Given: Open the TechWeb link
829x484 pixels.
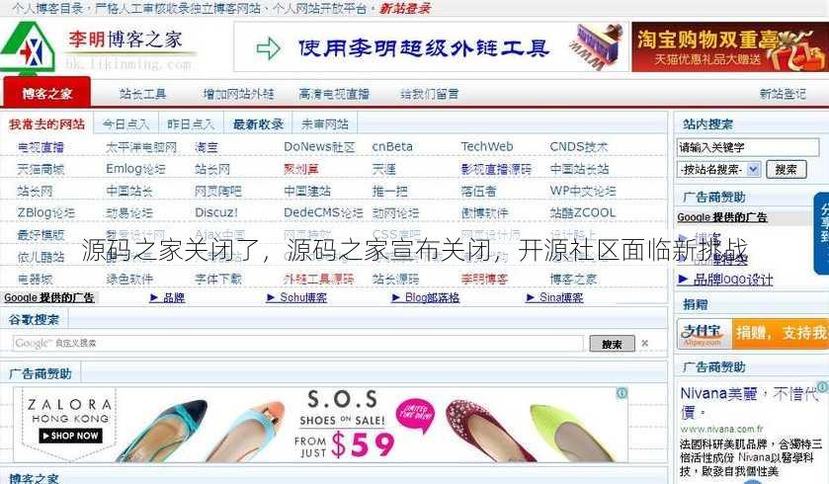Looking at the screenshot, I should pyautogui.click(x=487, y=146).
